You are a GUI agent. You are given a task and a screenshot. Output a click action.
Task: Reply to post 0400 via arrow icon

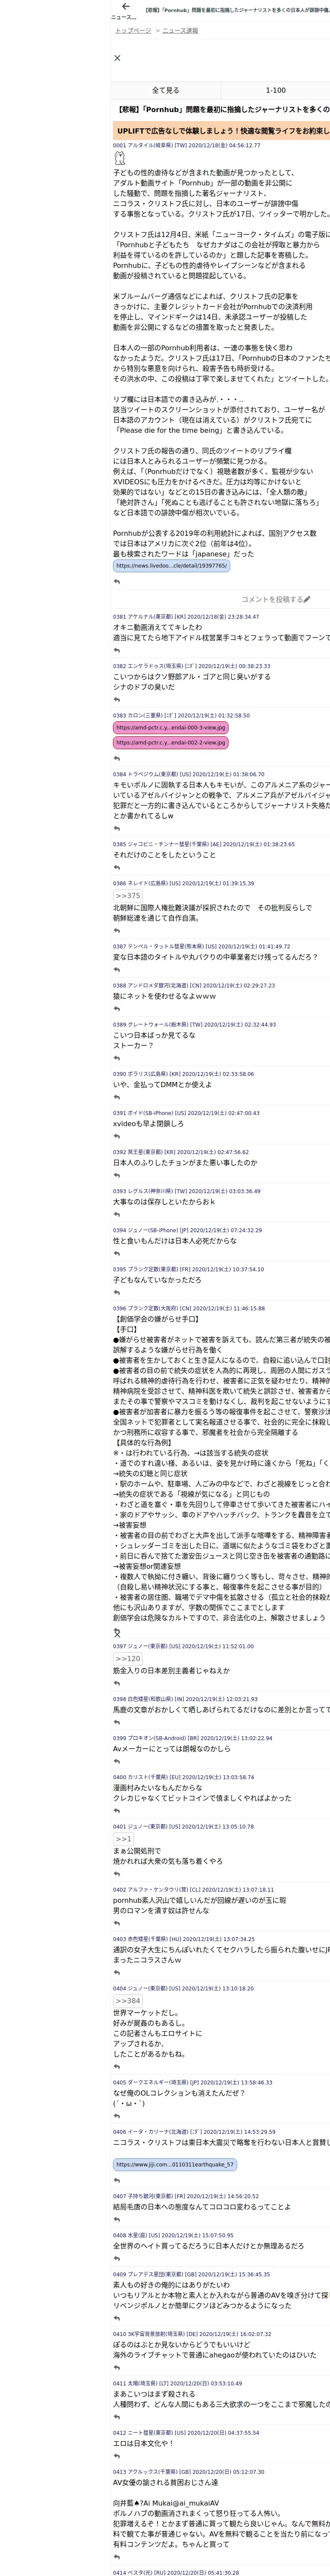tap(117, 1811)
